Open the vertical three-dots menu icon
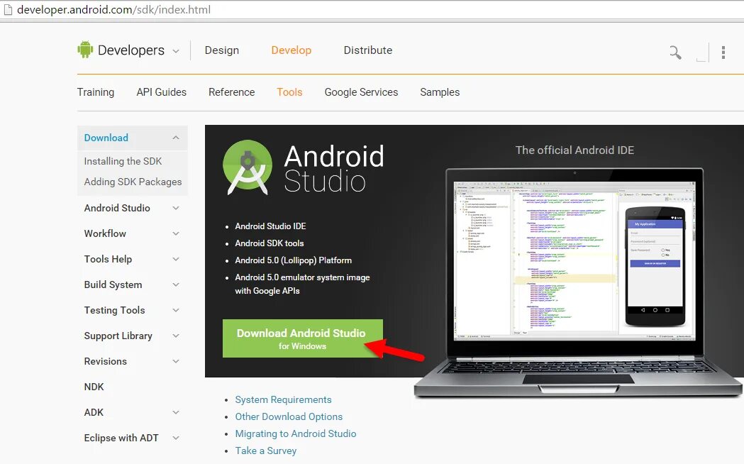Image resolution: width=744 pixels, height=464 pixels. pos(723,53)
